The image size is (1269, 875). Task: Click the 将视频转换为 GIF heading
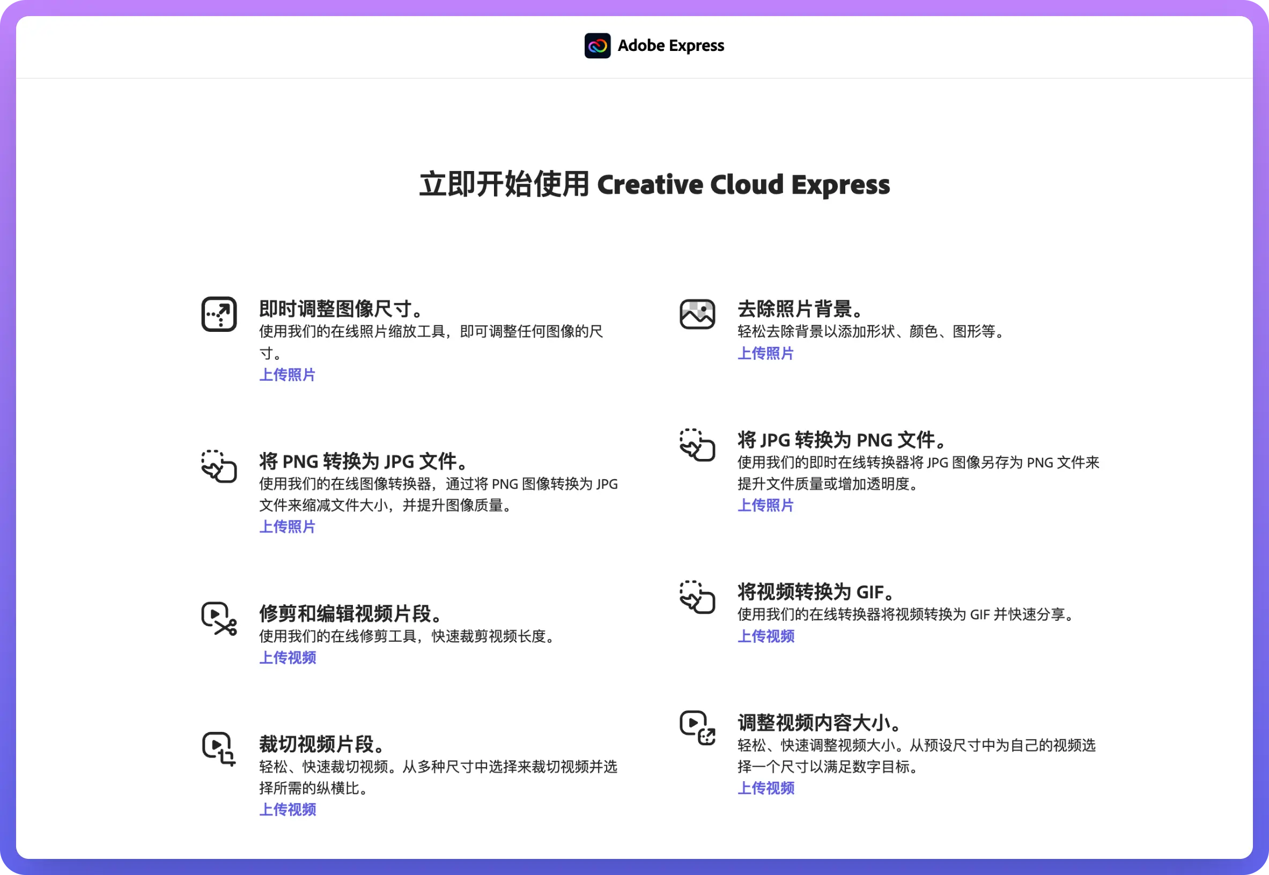click(816, 592)
